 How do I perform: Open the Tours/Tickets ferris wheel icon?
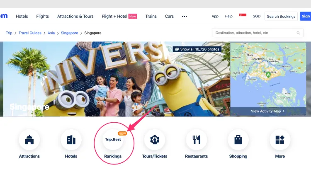(x=155, y=140)
